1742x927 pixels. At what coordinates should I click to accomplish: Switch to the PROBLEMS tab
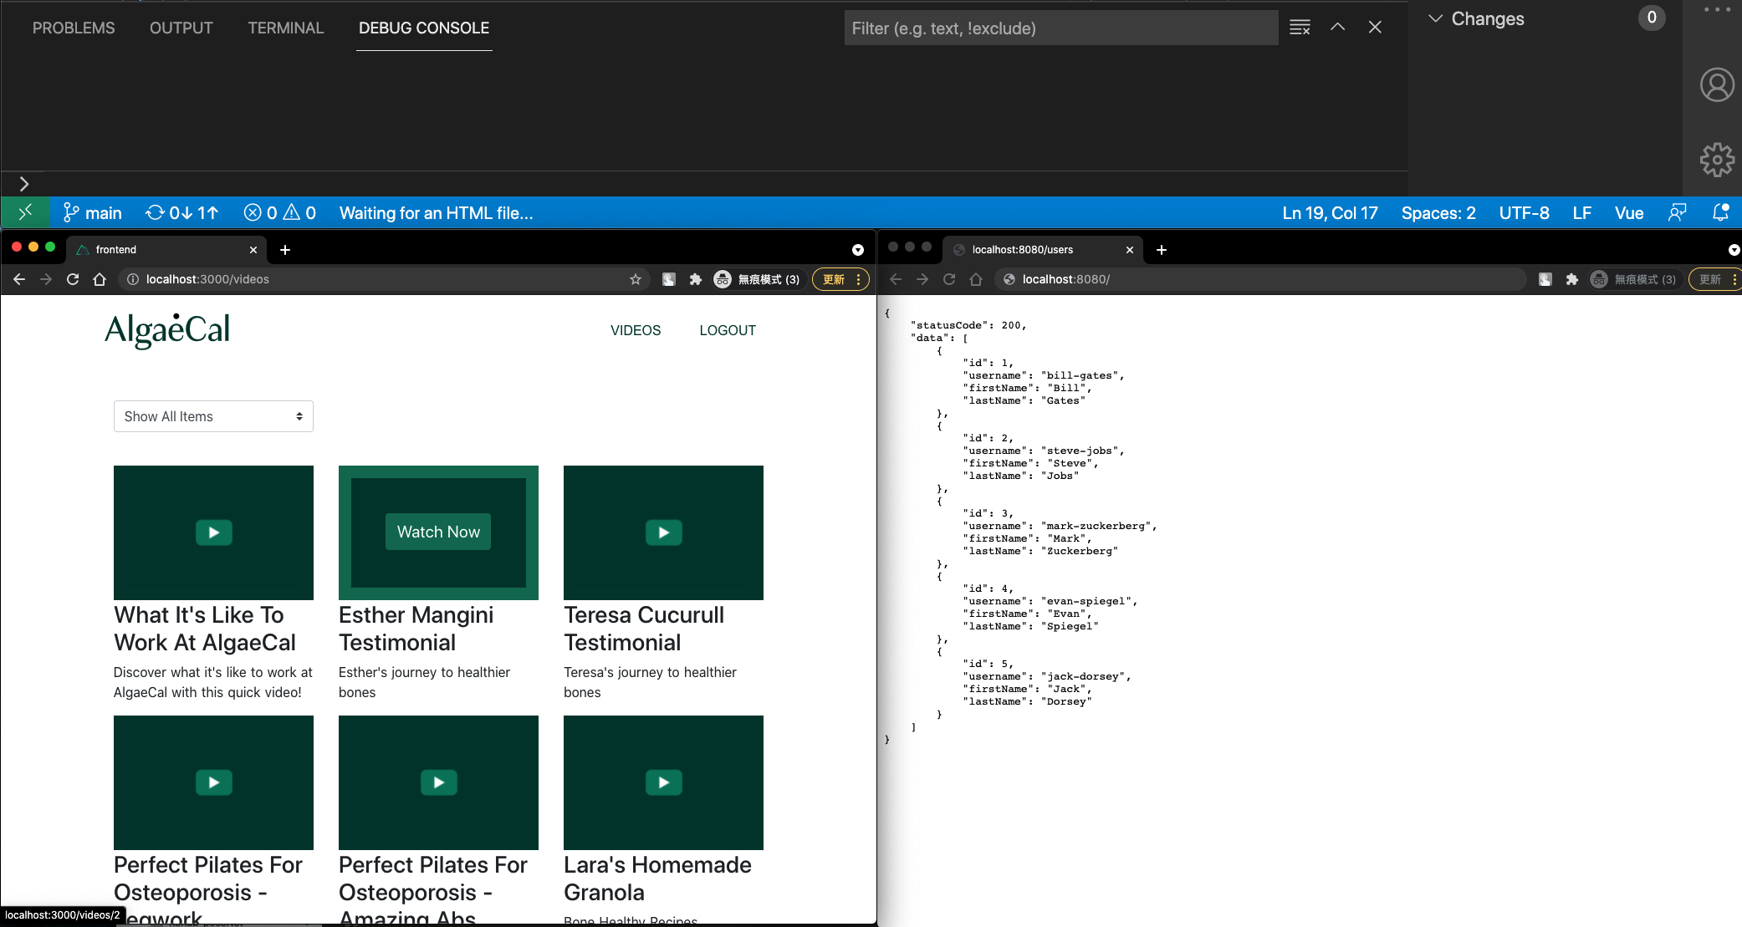coord(74,28)
